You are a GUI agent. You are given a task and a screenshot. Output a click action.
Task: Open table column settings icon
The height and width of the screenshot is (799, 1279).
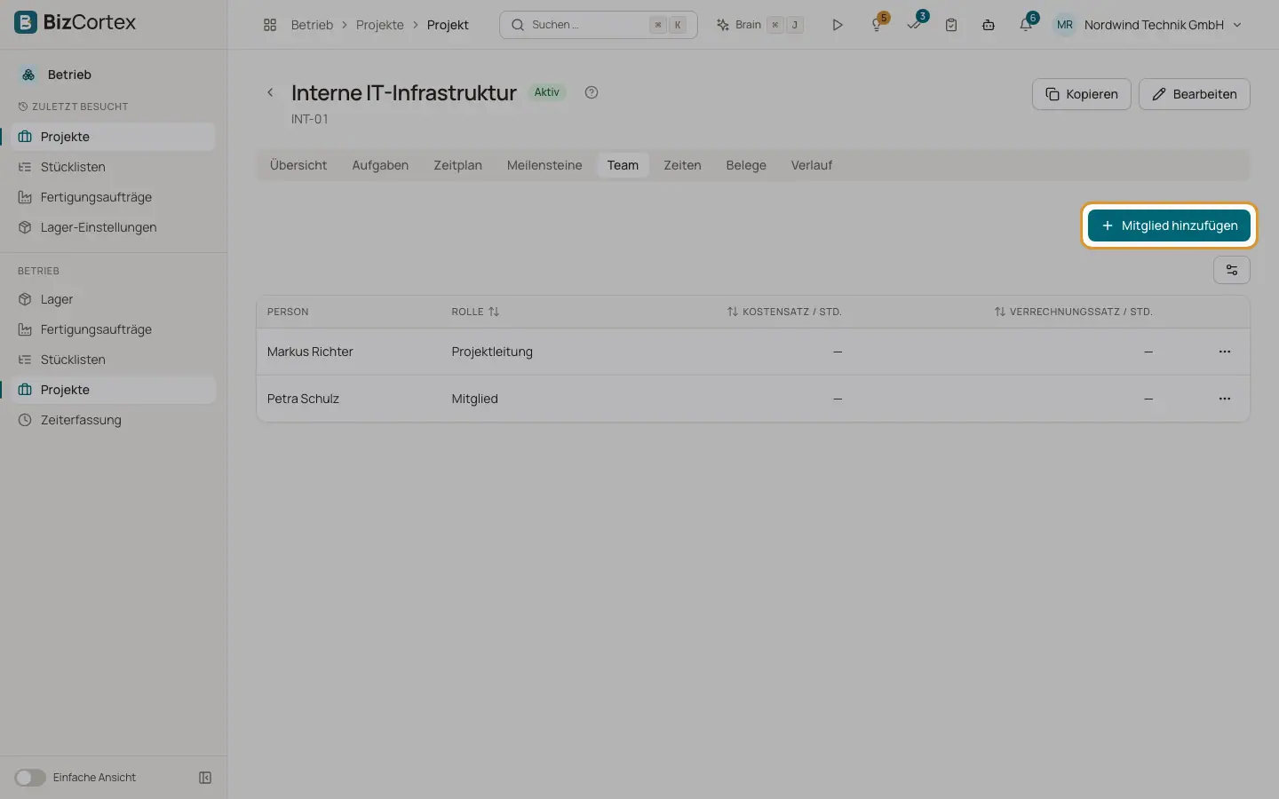(x=1232, y=270)
